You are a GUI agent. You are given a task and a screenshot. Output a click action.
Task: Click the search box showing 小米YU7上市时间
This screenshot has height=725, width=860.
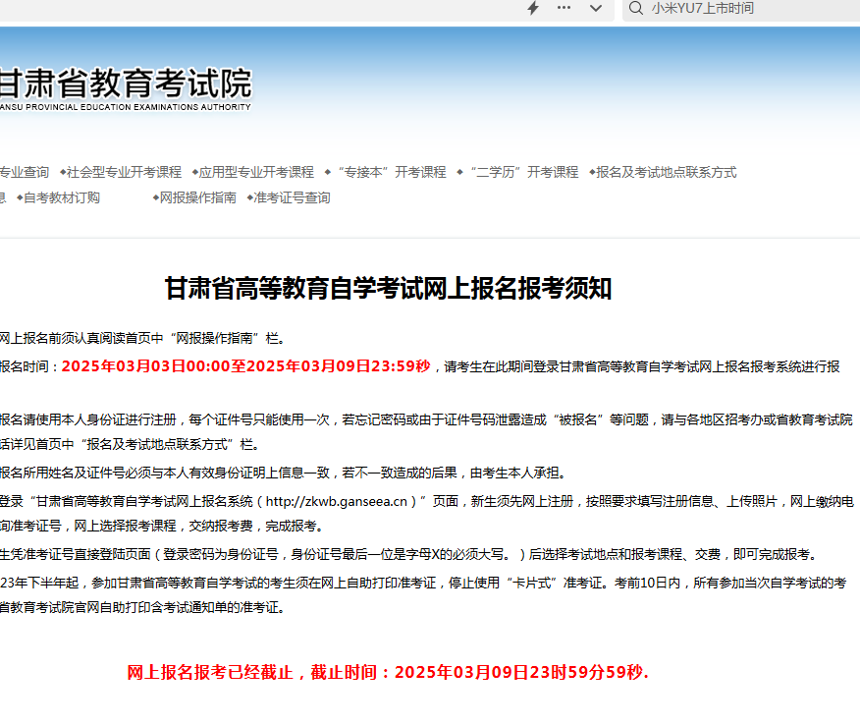point(746,8)
